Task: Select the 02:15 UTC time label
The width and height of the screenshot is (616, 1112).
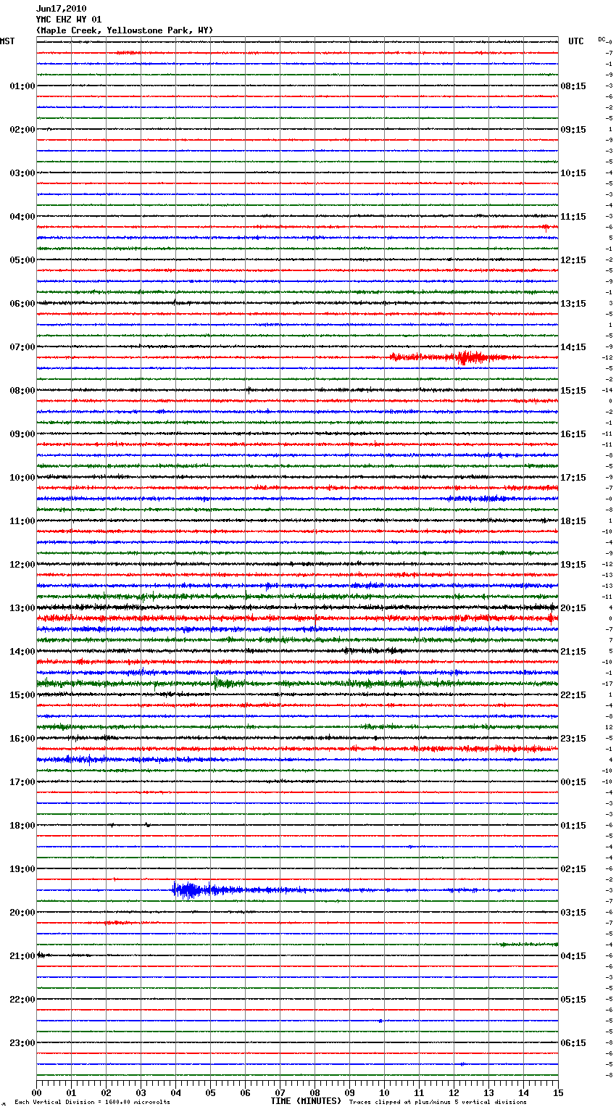Action: (x=573, y=869)
